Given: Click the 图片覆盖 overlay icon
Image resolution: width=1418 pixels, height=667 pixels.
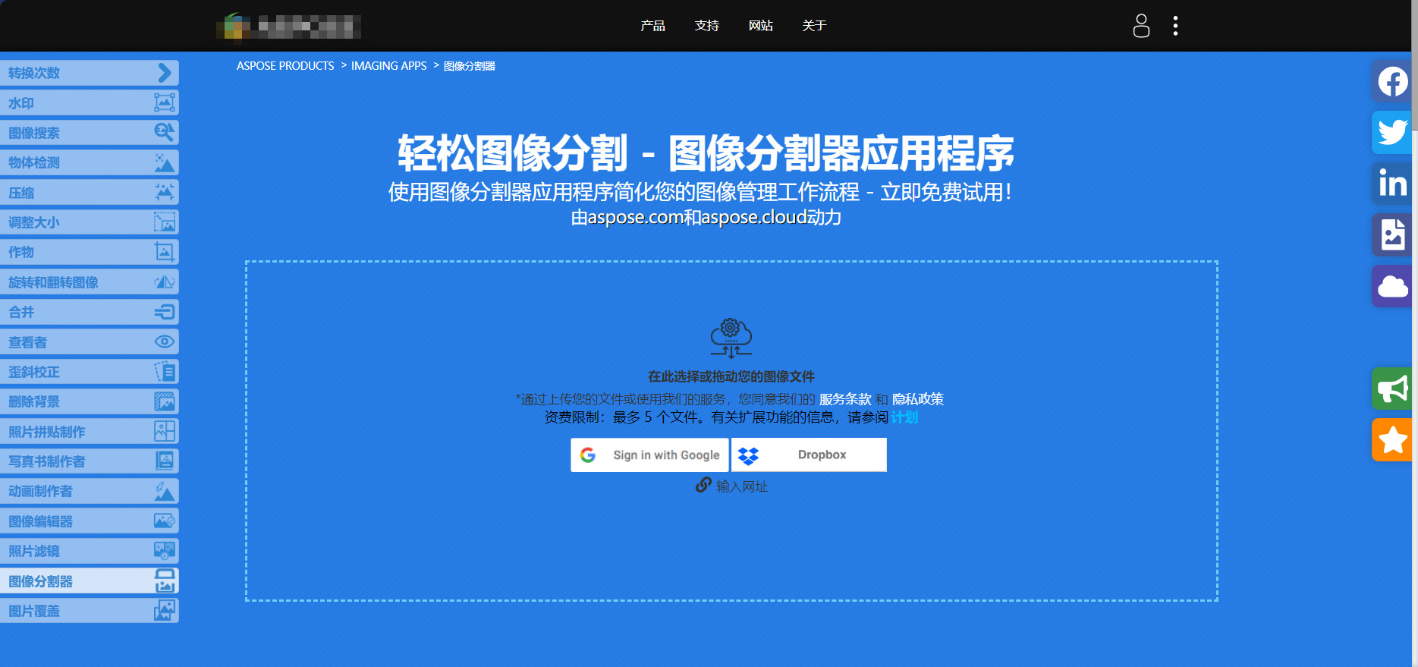Looking at the screenshot, I should click(x=165, y=610).
